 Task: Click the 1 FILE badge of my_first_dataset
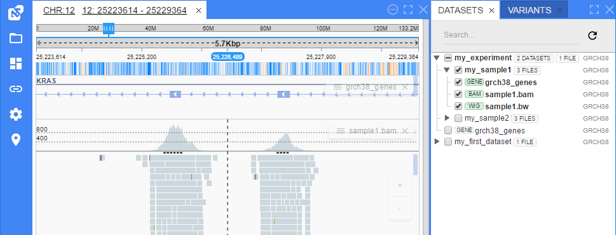[525, 142]
